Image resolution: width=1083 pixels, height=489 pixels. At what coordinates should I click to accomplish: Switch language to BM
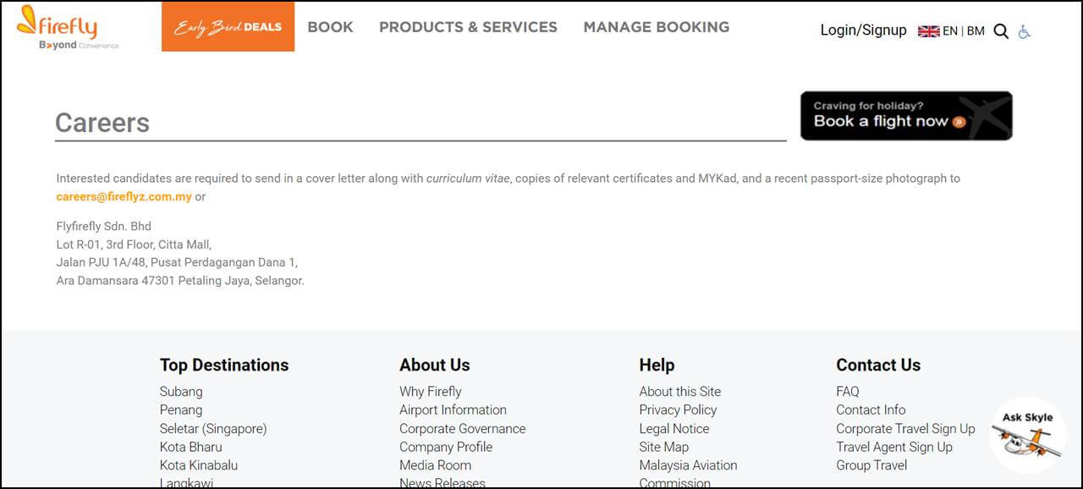976,30
